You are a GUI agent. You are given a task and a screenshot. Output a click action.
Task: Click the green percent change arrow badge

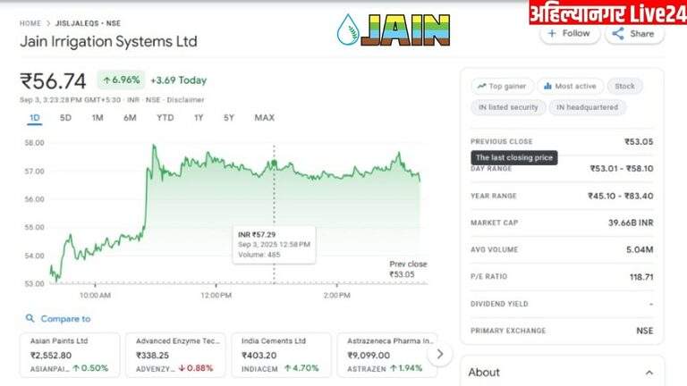[x=121, y=80]
